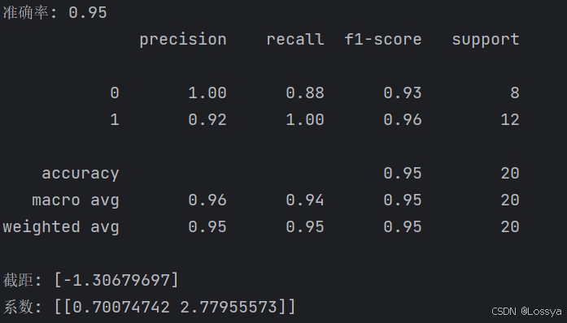Select the precision column header
This screenshot has height=323, width=567.
click(183, 40)
